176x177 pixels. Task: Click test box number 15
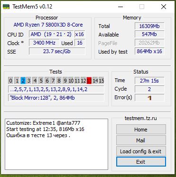point(101,81)
